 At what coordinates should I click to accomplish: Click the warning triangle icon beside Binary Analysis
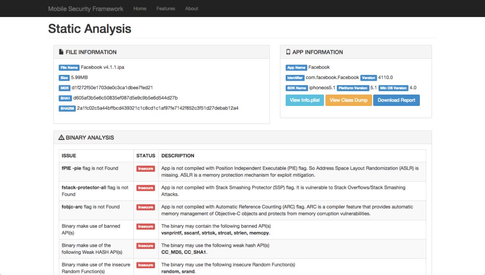pyautogui.click(x=62, y=138)
